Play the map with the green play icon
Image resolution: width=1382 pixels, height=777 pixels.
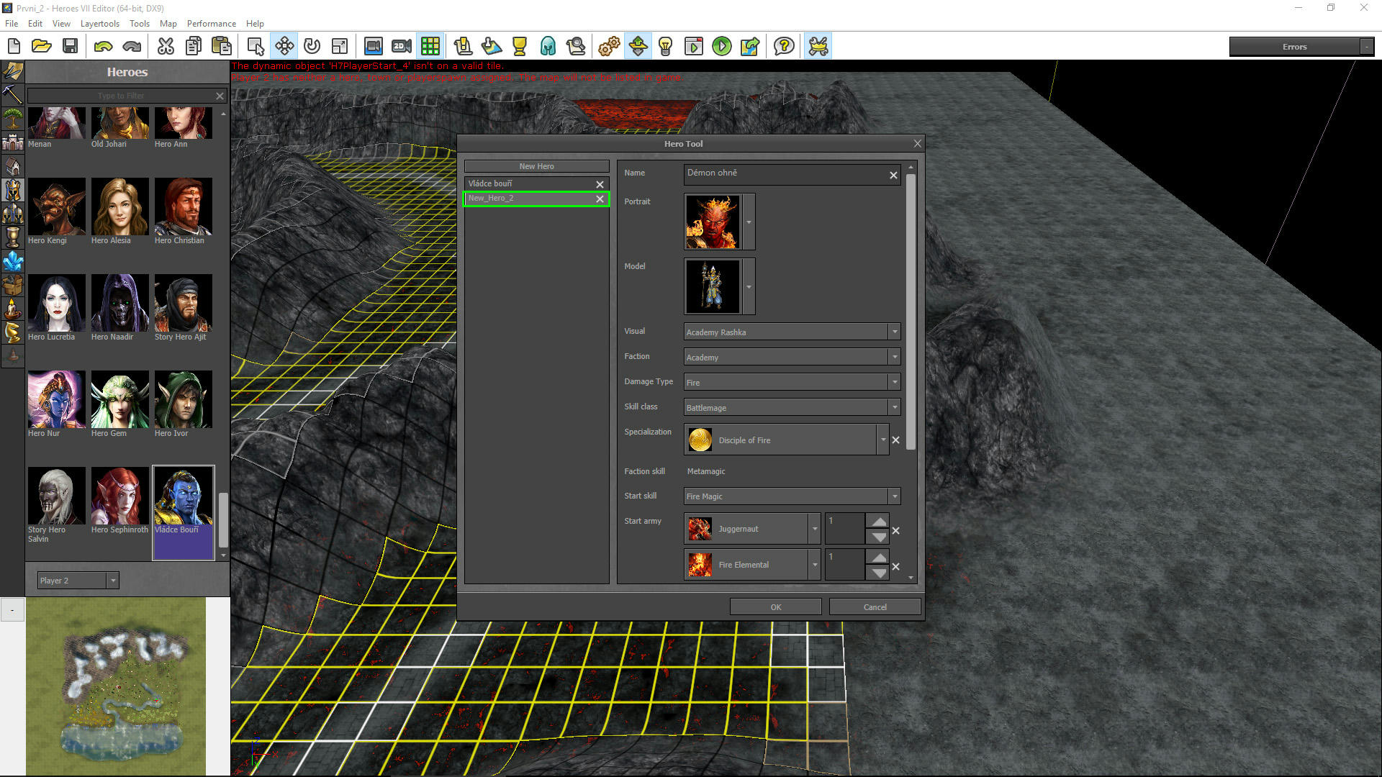pos(721,47)
